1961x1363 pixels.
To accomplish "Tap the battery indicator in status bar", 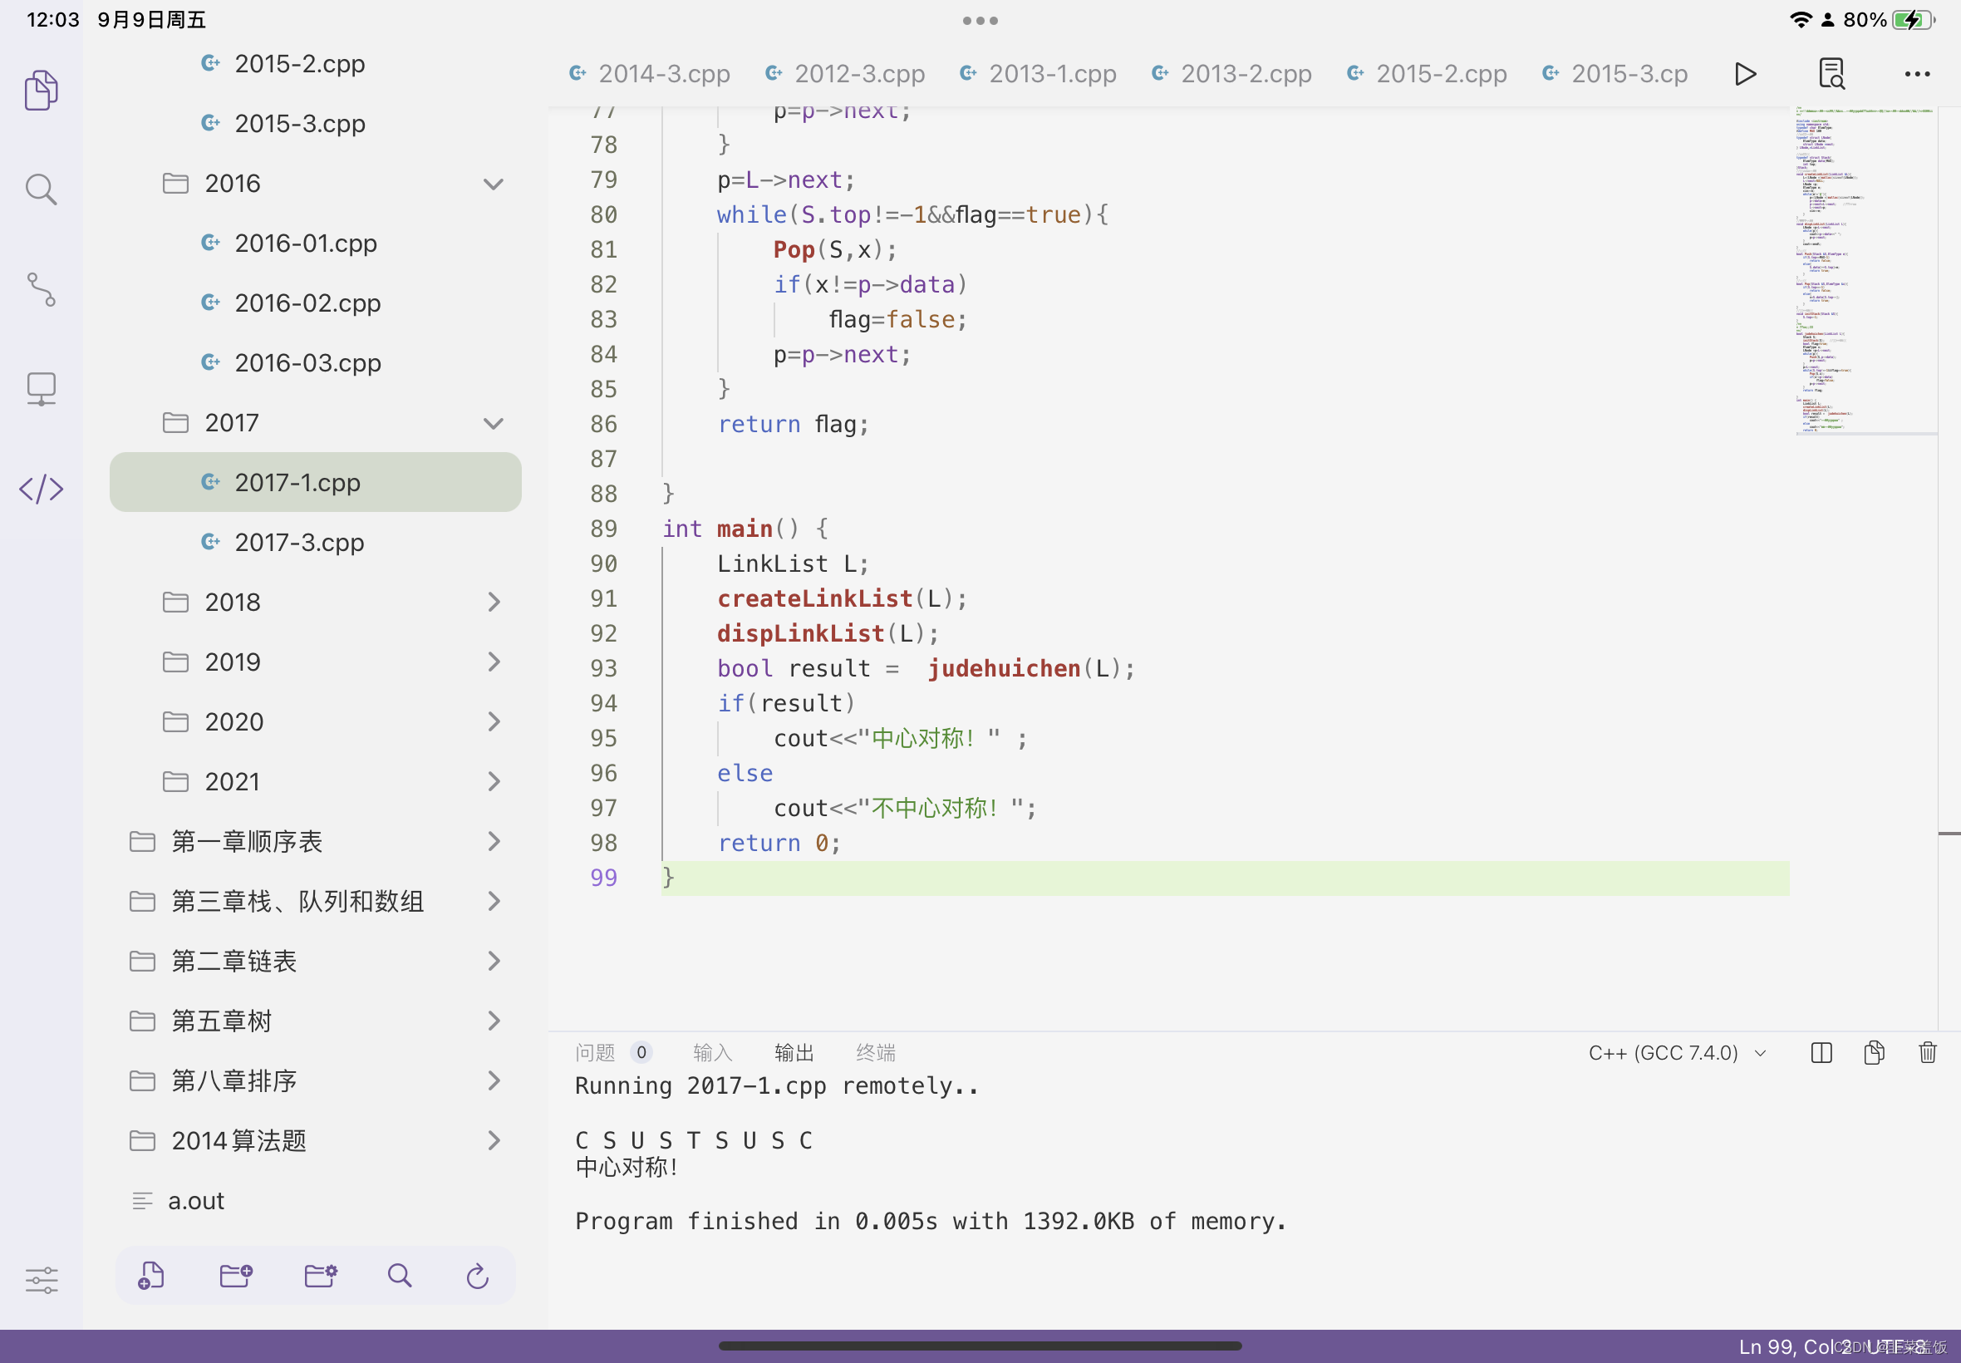I will pos(1912,20).
